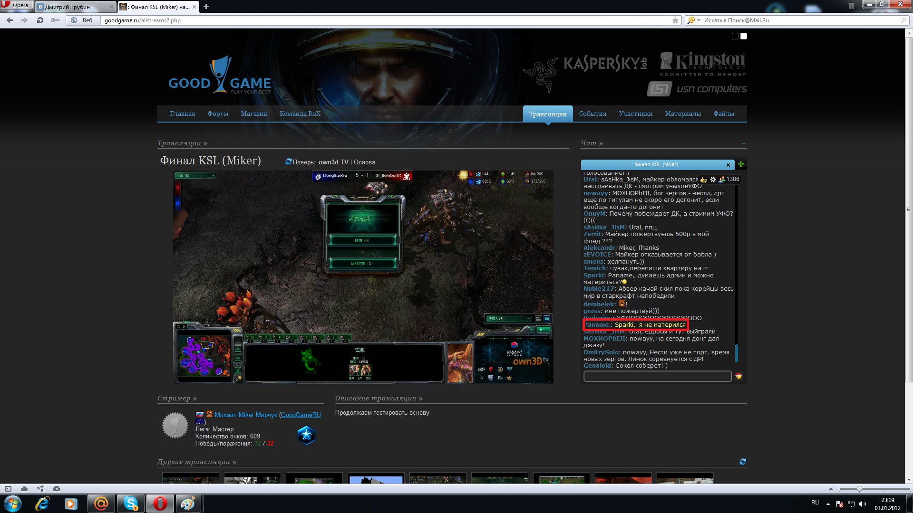Switch player to Основа

coord(364,162)
